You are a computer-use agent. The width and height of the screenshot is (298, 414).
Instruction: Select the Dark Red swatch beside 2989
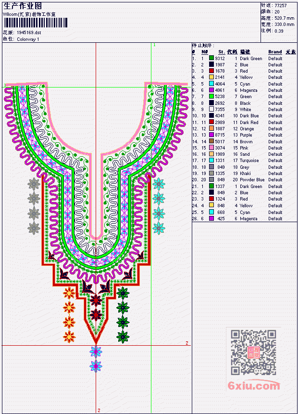(211, 122)
